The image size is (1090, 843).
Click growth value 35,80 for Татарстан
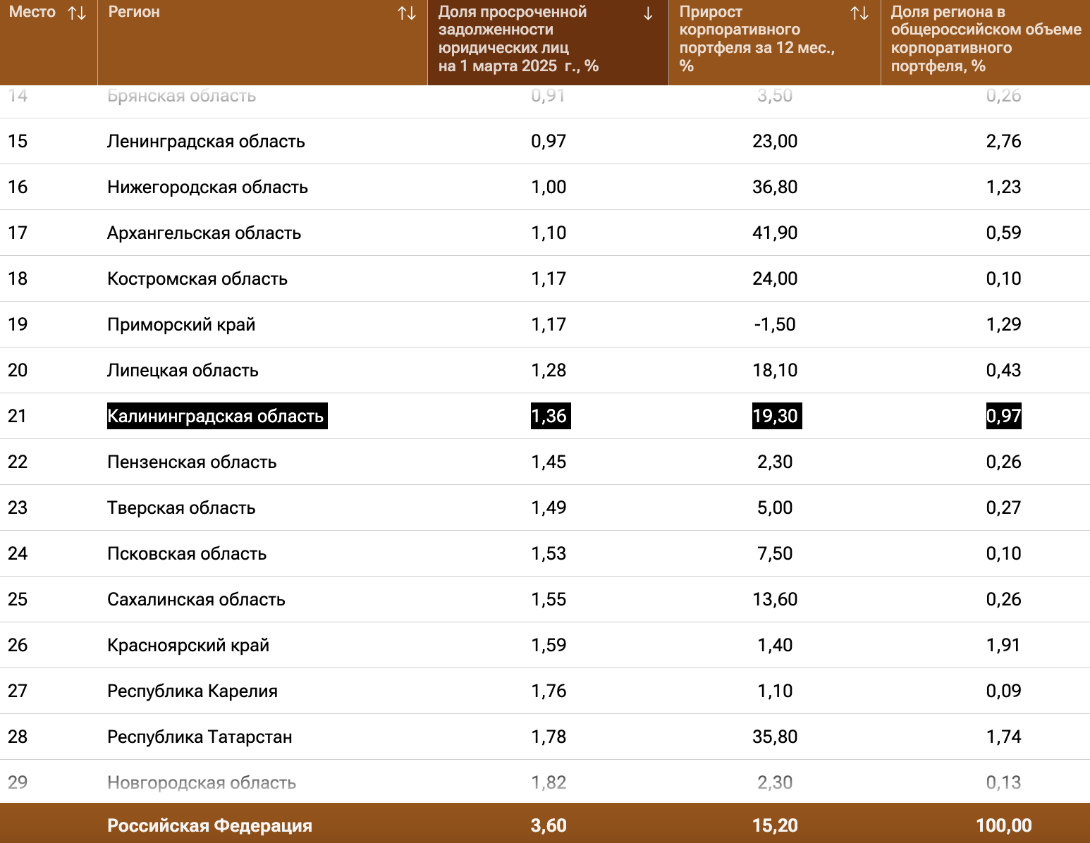775,737
